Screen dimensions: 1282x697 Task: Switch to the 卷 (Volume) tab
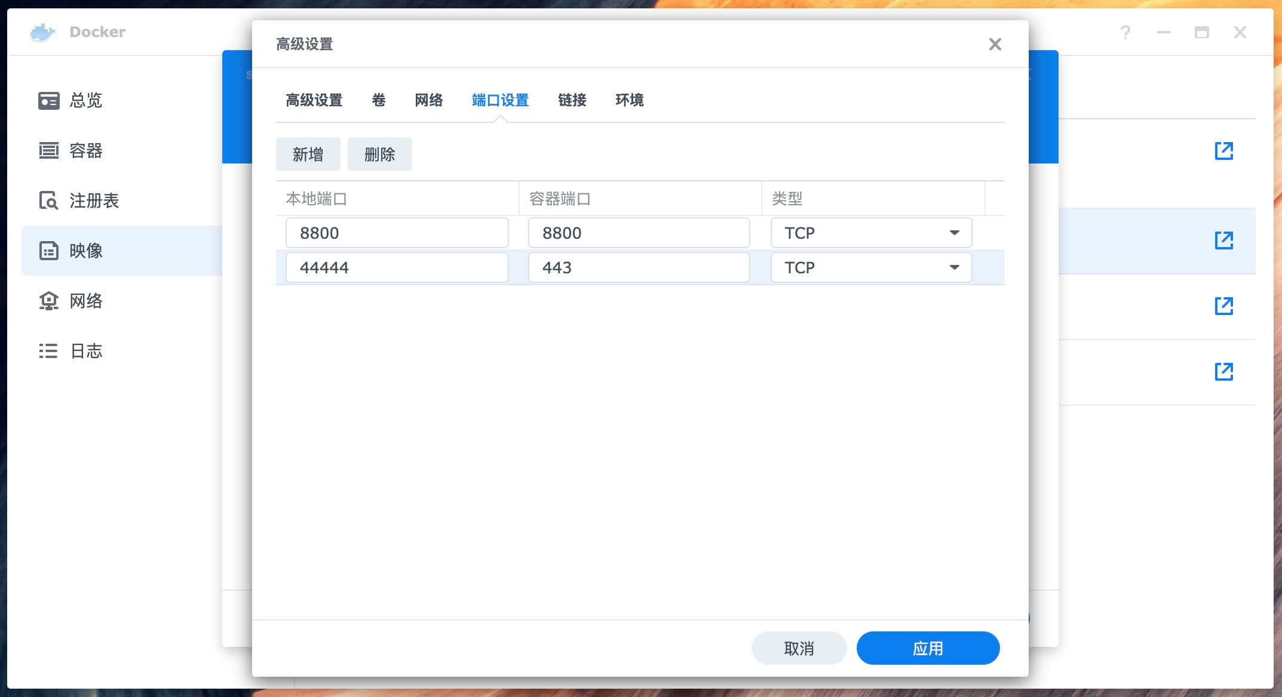pos(378,100)
